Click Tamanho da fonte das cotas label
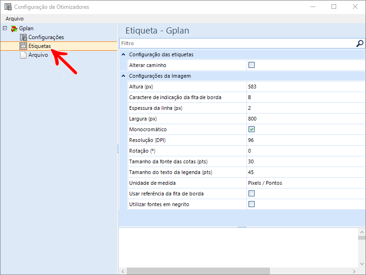Image resolution: width=366 pixels, height=275 pixels. pyautogui.click(x=168, y=162)
